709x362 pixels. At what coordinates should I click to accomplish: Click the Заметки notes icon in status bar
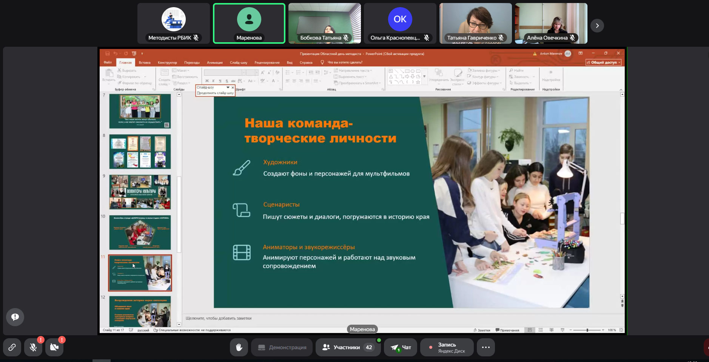point(482,330)
